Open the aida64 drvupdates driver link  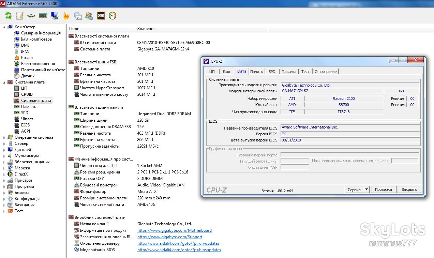click(178, 243)
